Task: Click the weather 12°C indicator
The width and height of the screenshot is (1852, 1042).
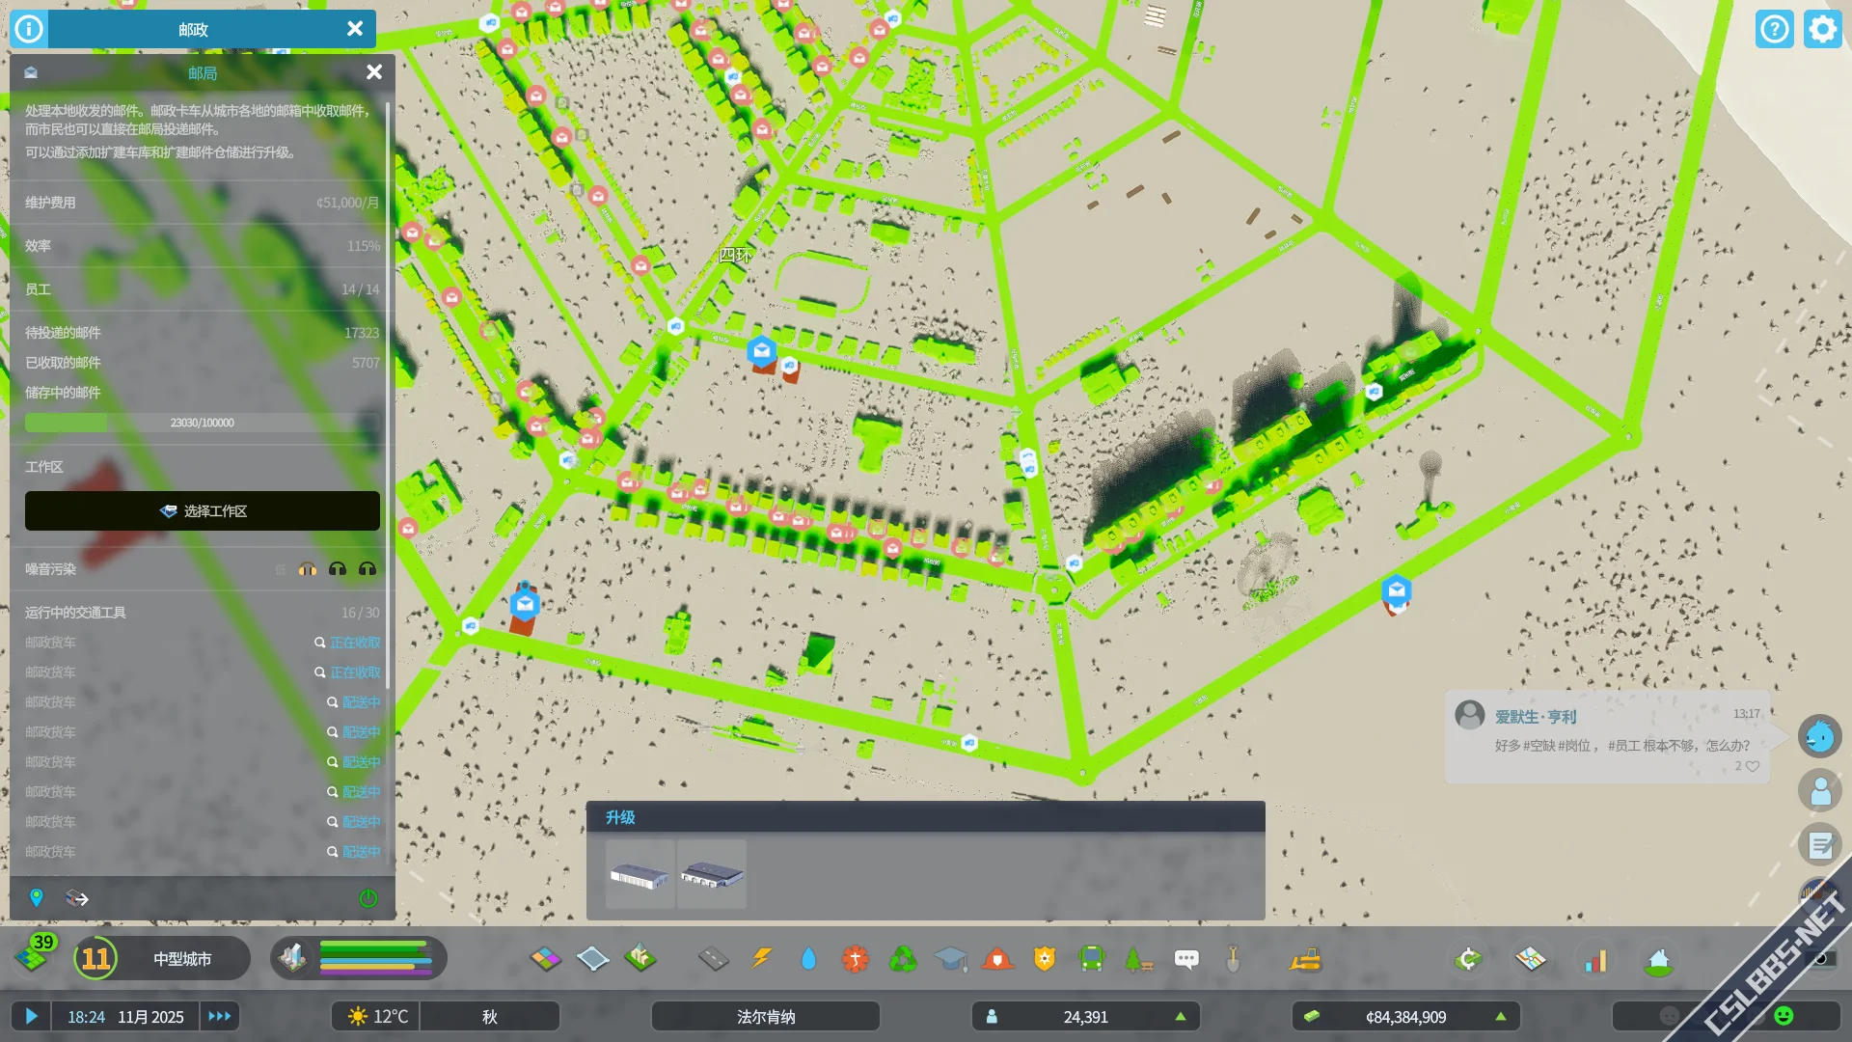Action: [x=377, y=1017]
